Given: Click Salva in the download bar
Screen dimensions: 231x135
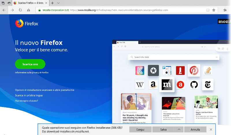Looking at the screenshot, I should [x=163, y=130].
